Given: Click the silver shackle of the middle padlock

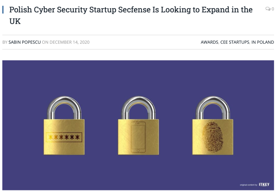Looking at the screenshot, I should (x=139, y=107).
